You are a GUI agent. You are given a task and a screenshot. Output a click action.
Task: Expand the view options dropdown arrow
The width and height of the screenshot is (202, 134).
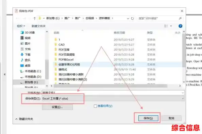tap(171, 26)
